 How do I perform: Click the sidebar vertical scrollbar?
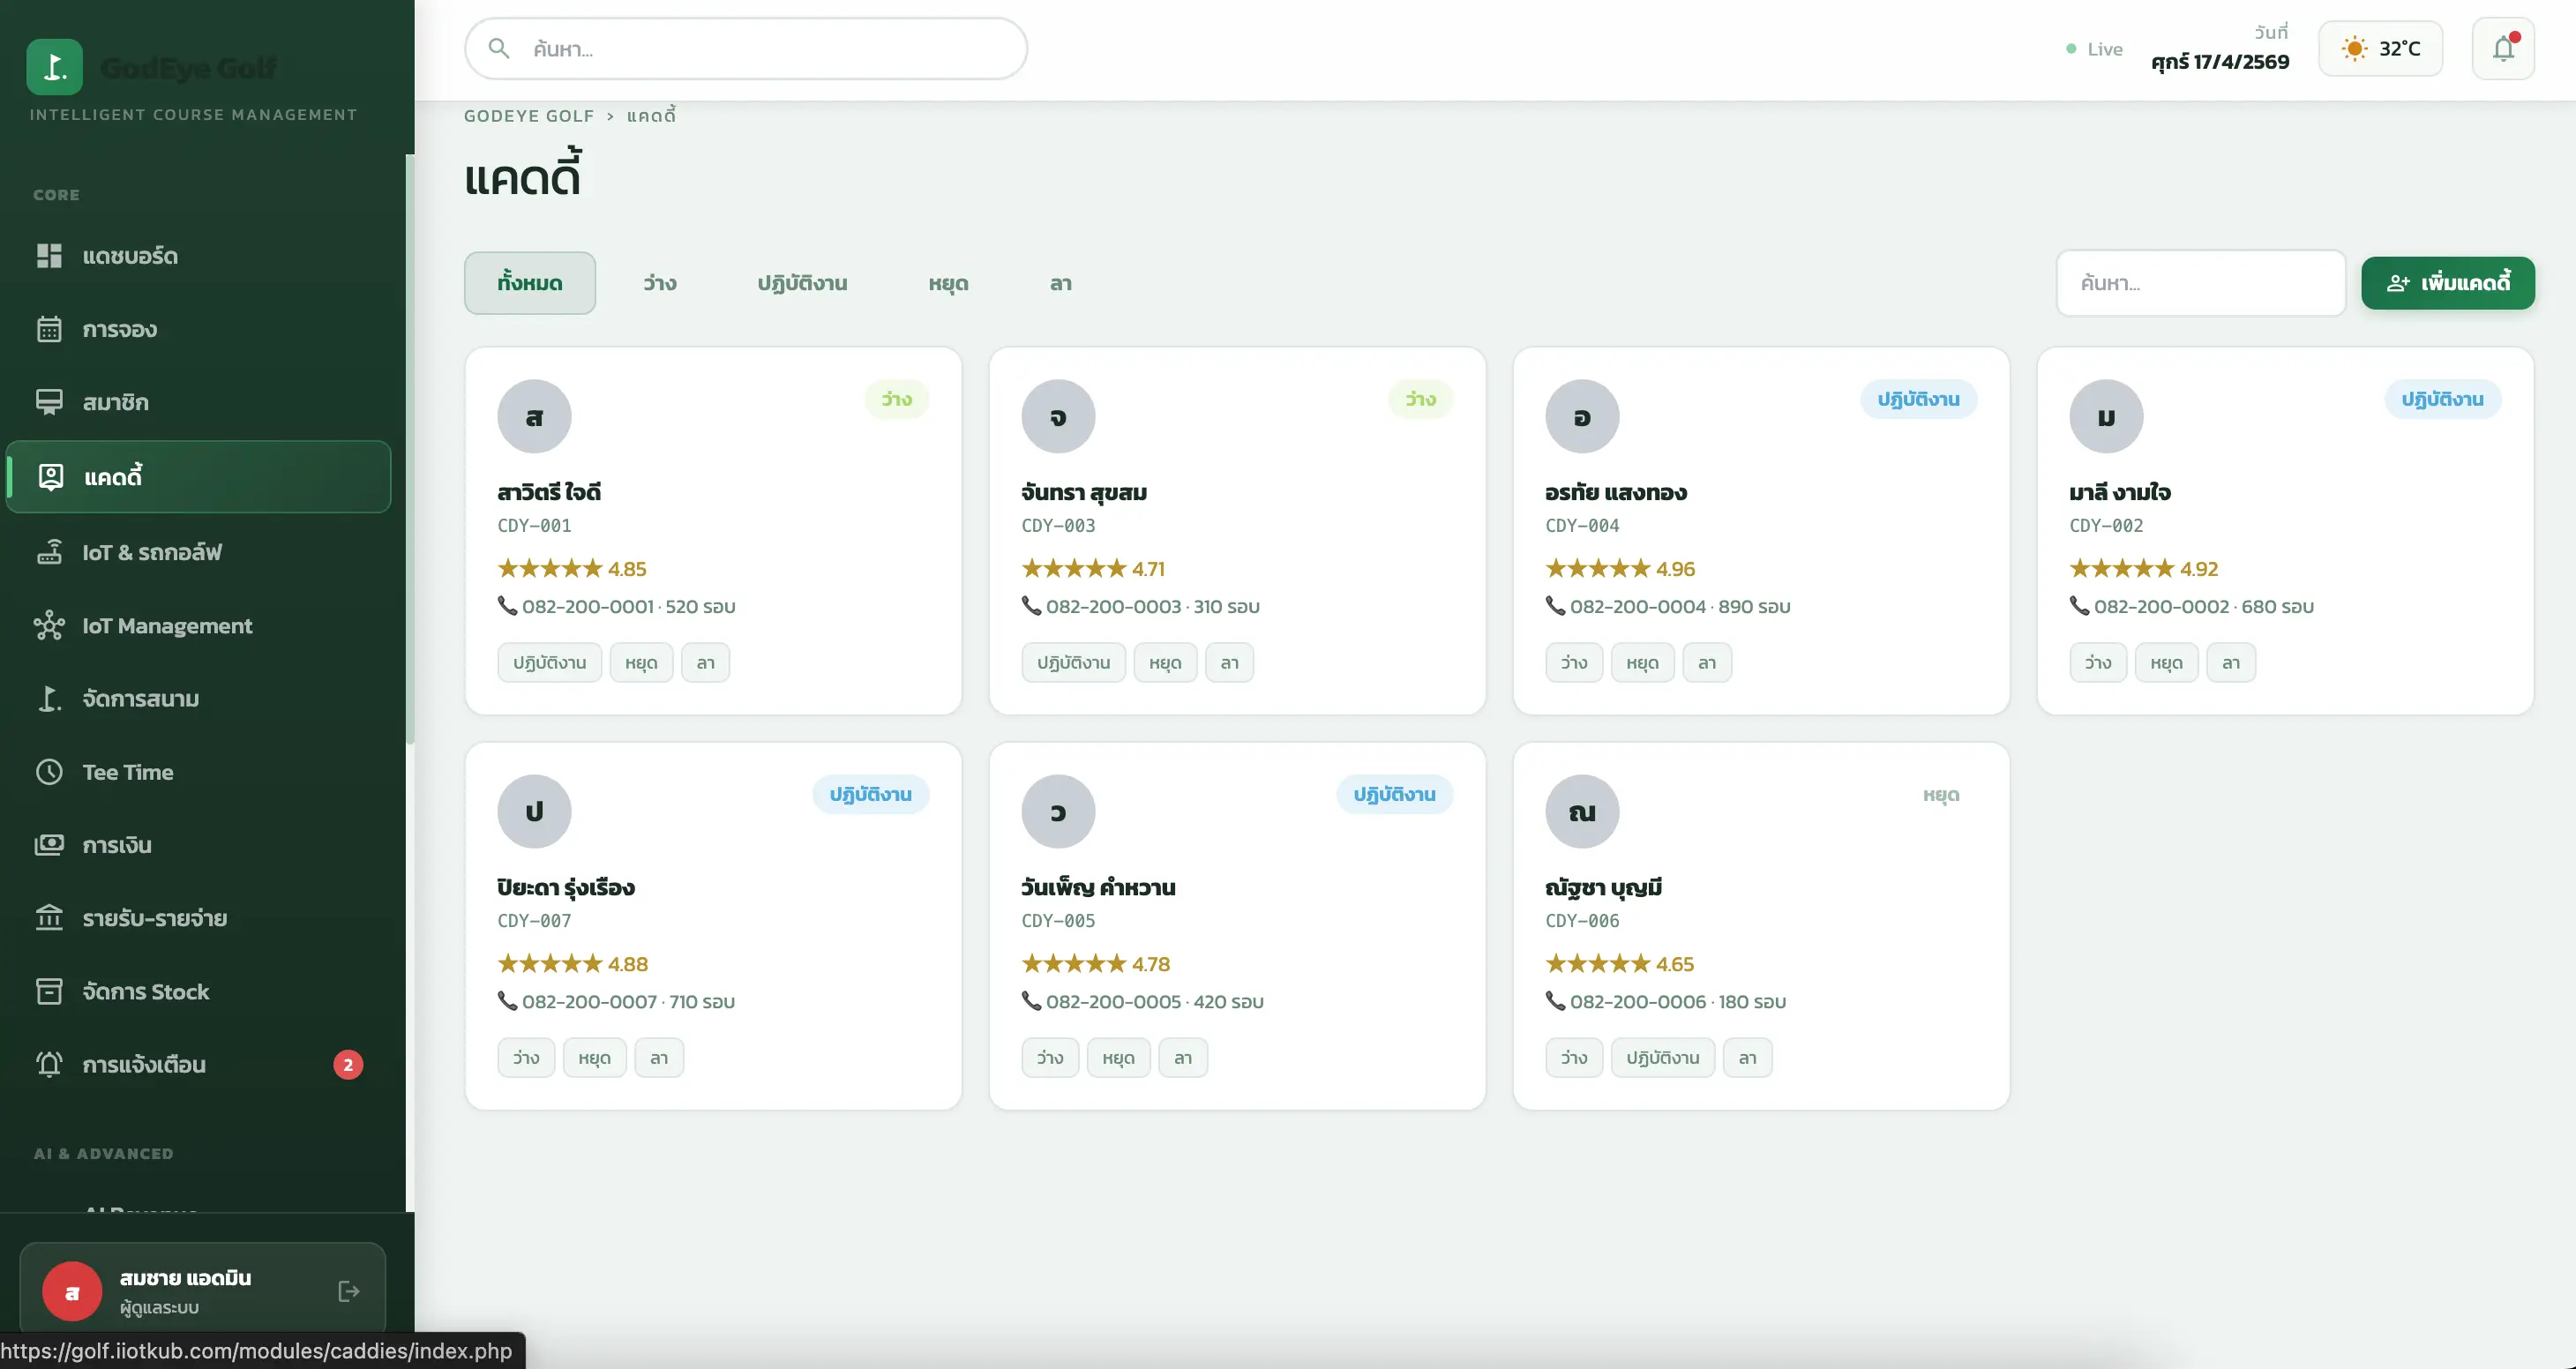point(409,448)
